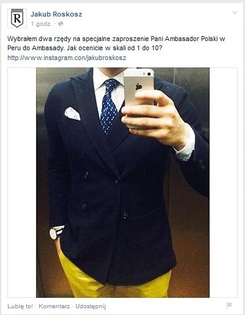Open the instagram.com/jakubroskosz link
This screenshot has height=315, width=245.
(x=67, y=58)
